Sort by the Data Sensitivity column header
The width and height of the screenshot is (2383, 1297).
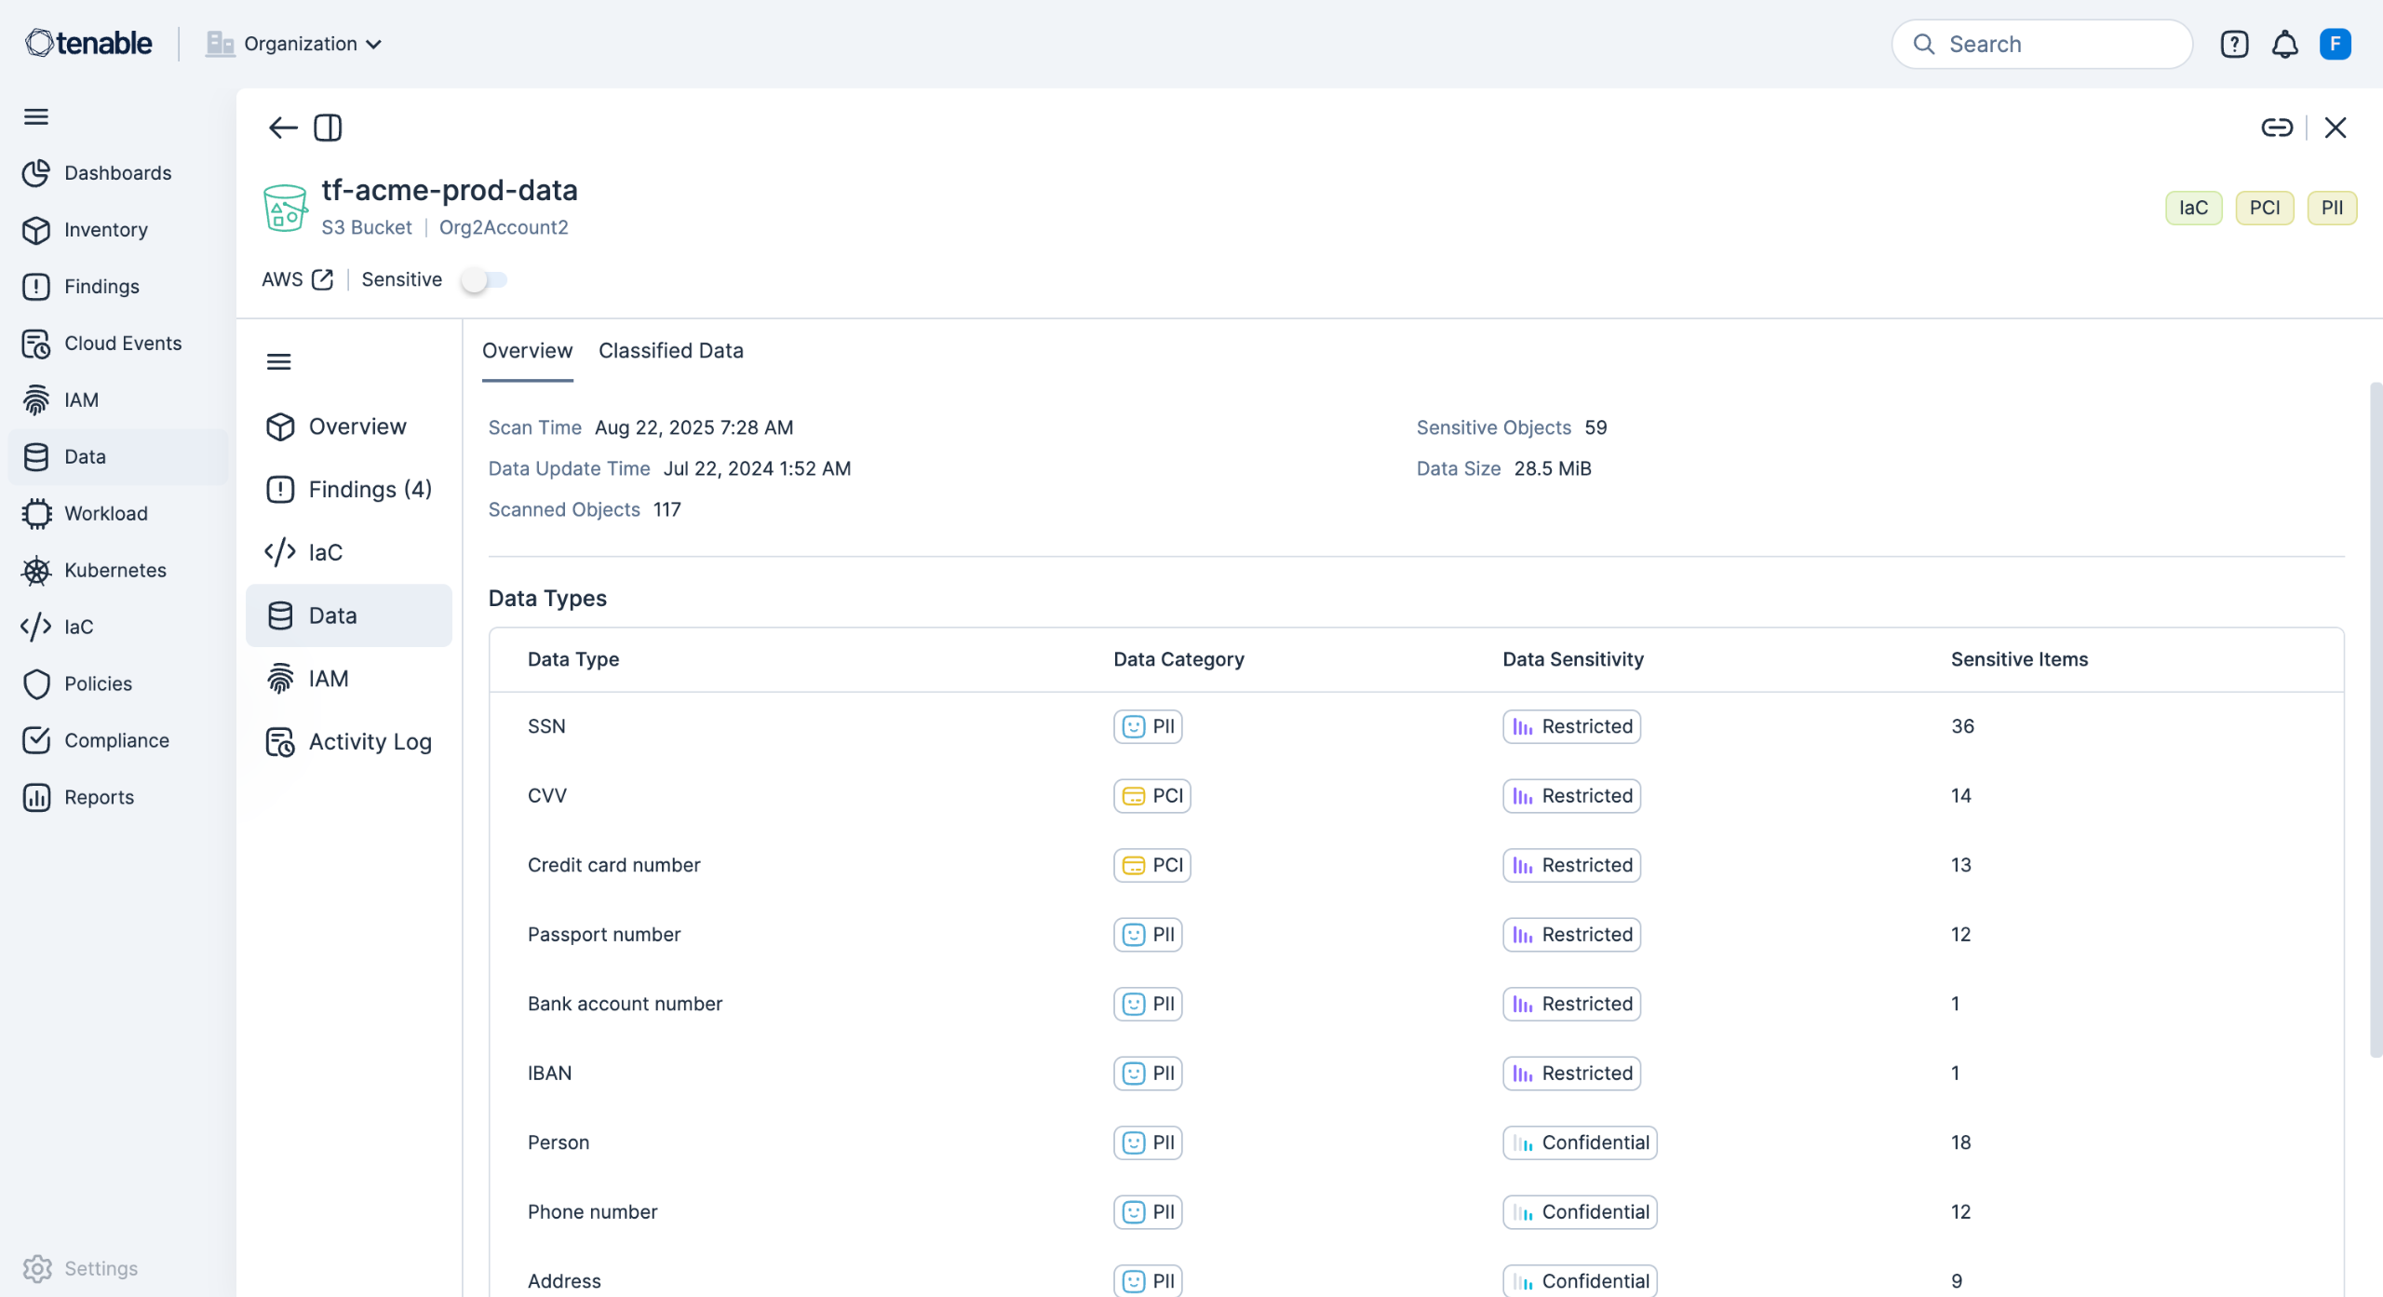1572,659
